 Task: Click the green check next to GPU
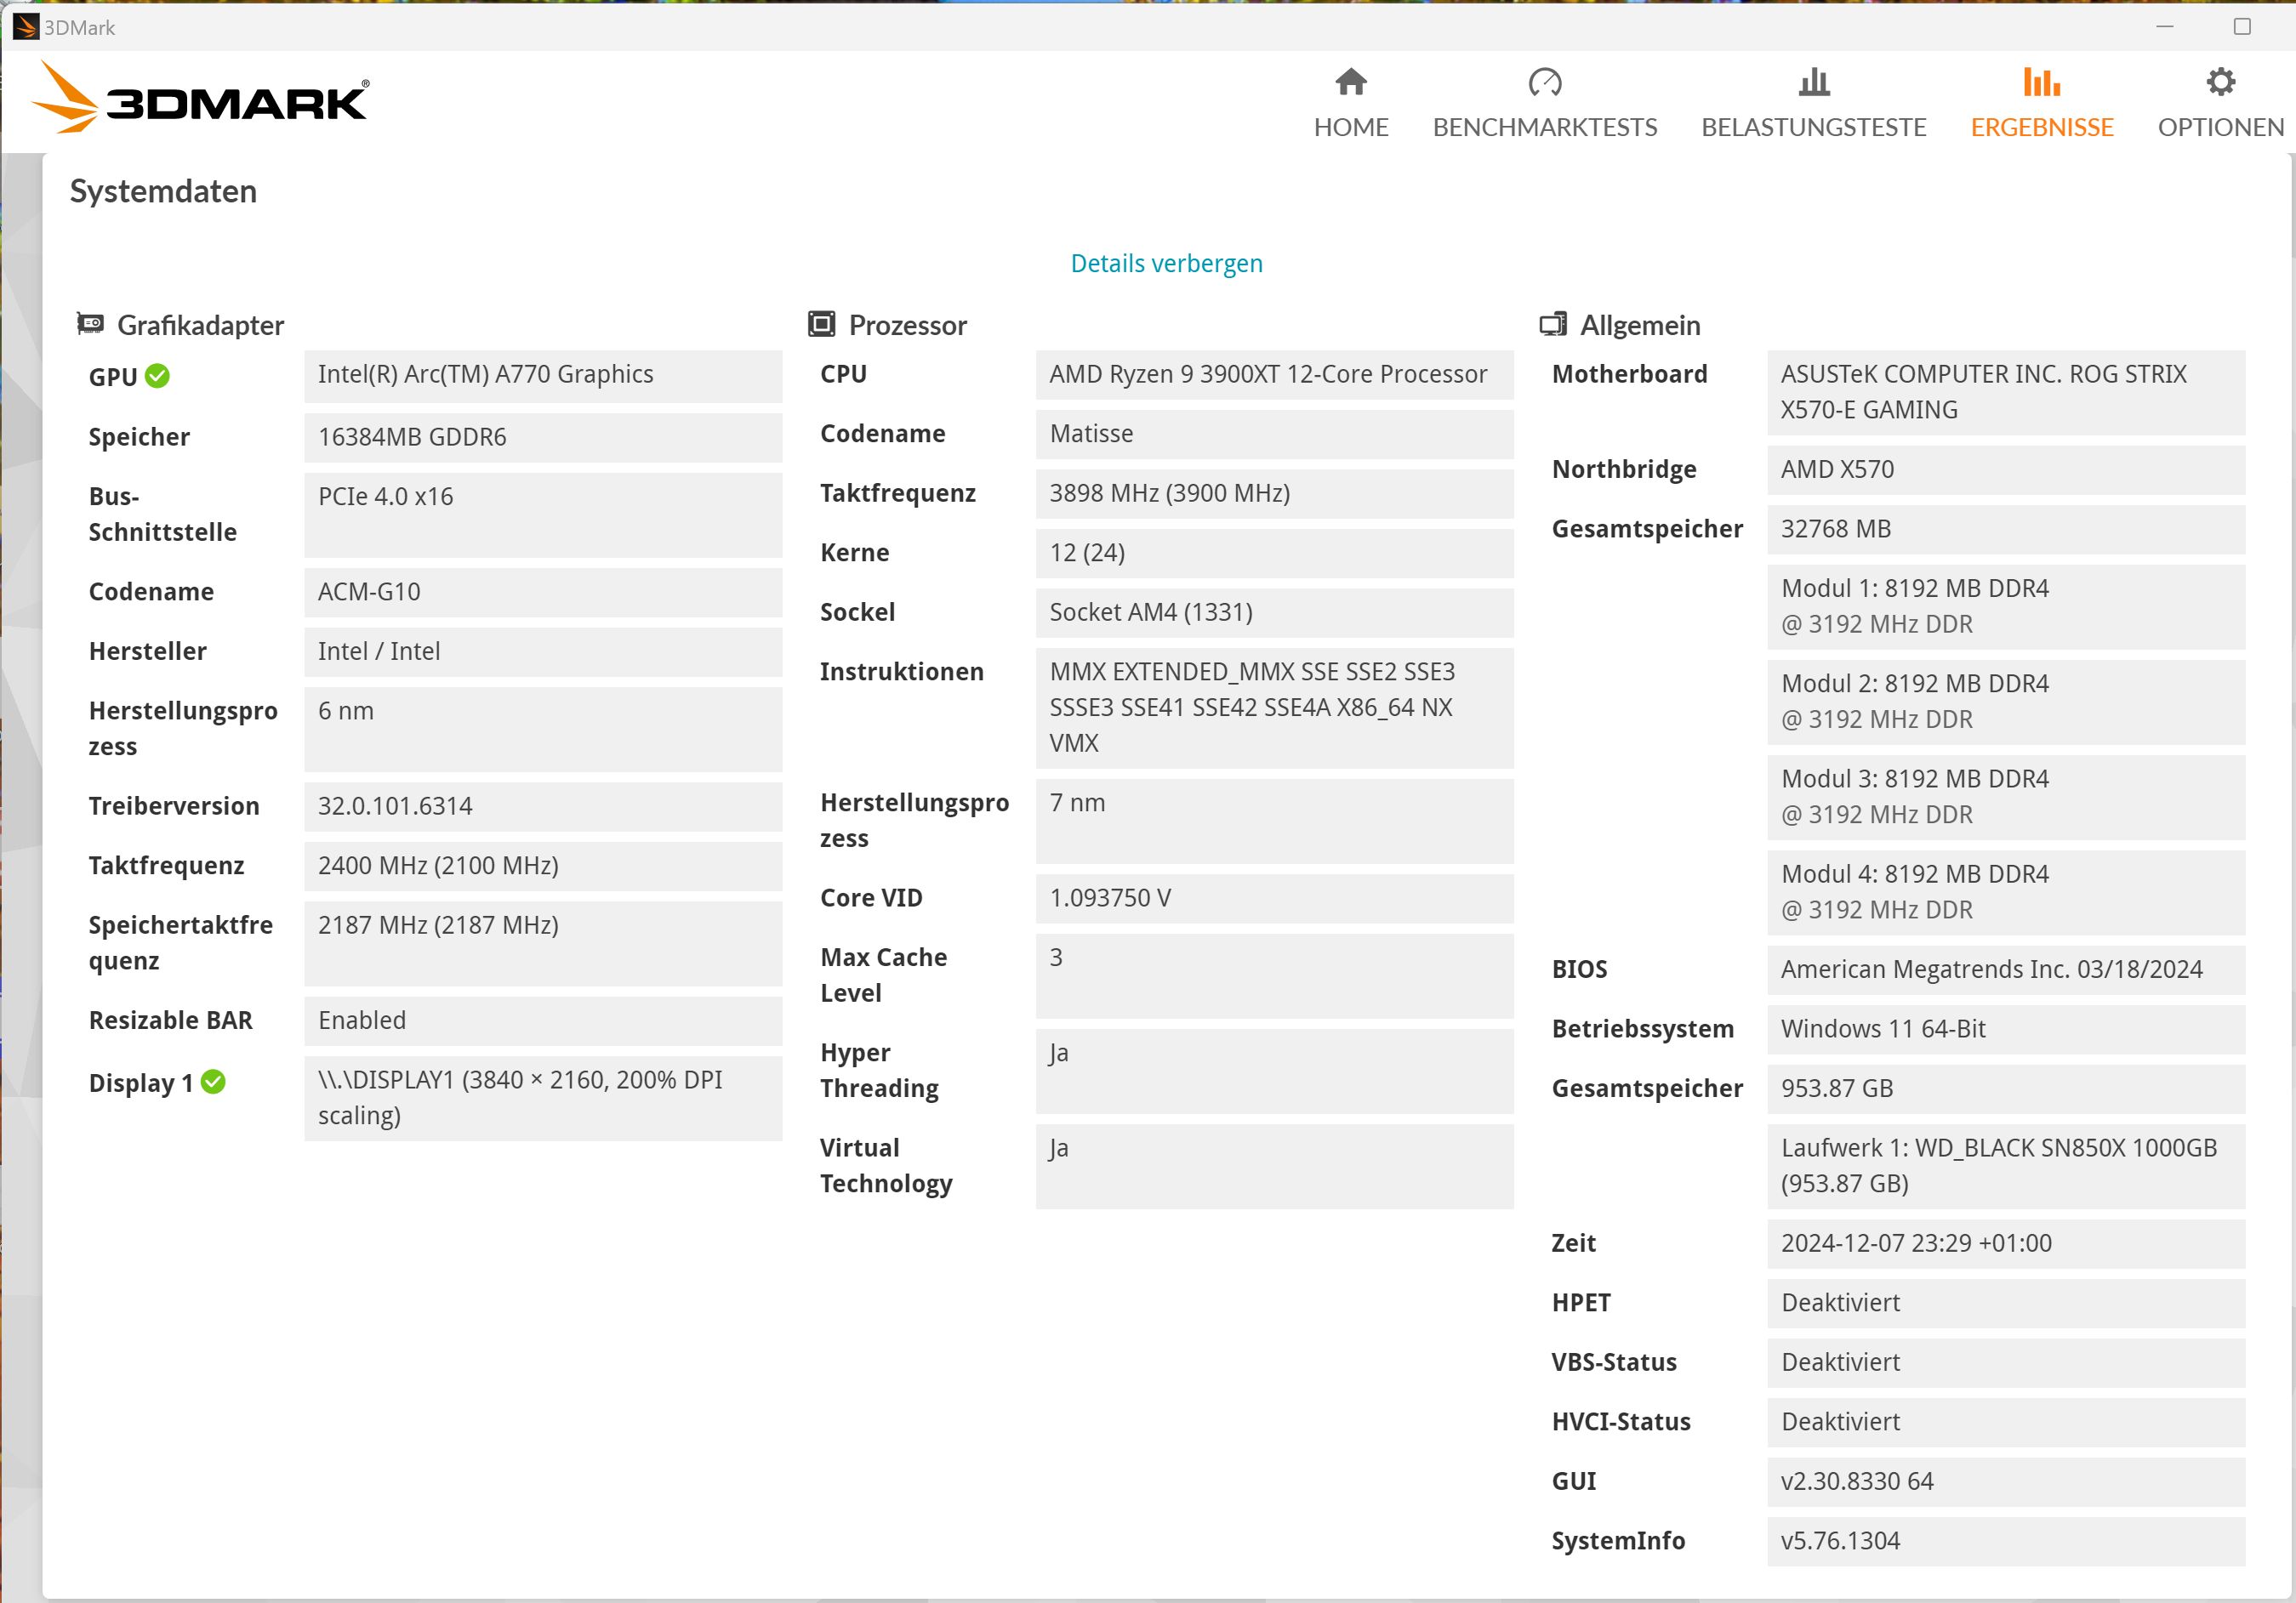click(157, 376)
